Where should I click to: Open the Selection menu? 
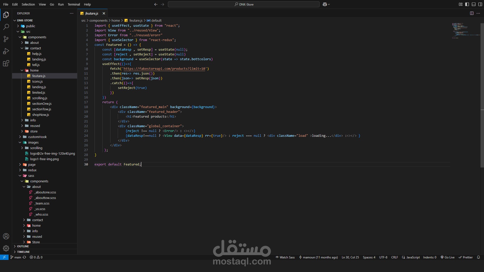tap(28, 4)
